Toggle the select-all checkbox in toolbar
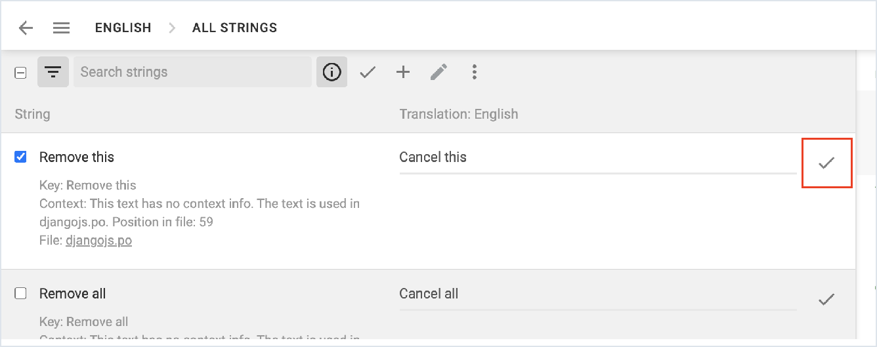 click(21, 73)
